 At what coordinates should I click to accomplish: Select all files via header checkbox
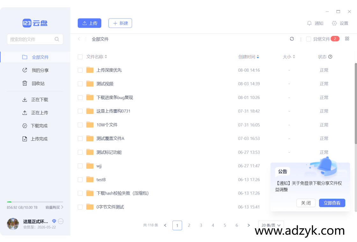click(x=80, y=56)
